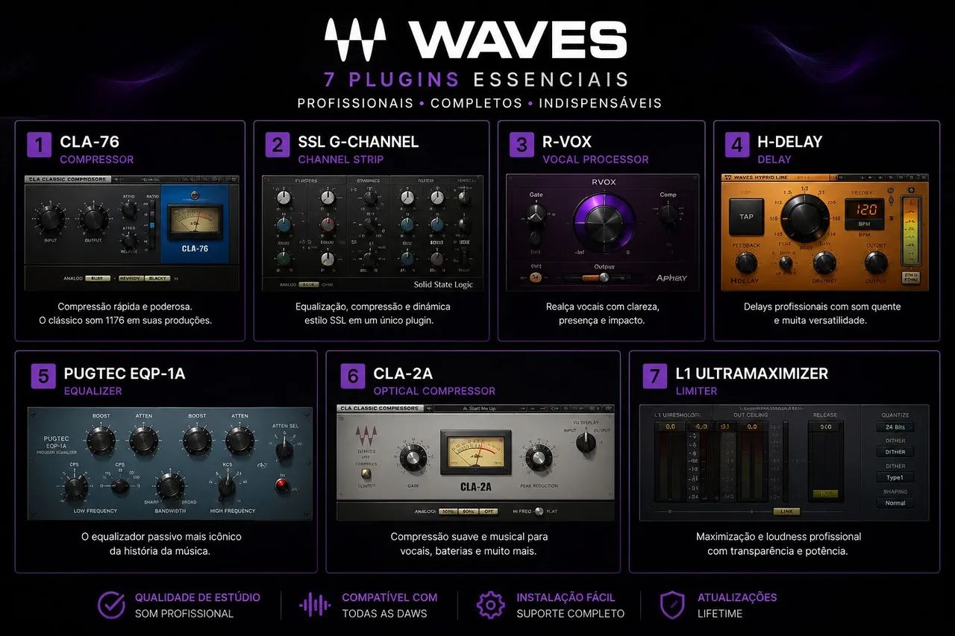Click the Pugtec Bandwidth knob
This screenshot has width=955, height=636.
coord(170,486)
